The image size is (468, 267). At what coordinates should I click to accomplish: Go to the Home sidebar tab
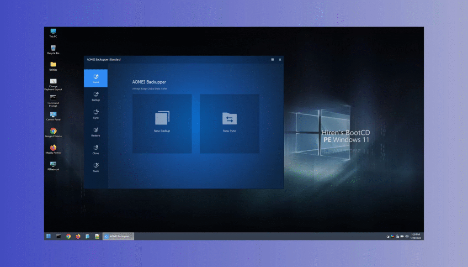(x=96, y=78)
